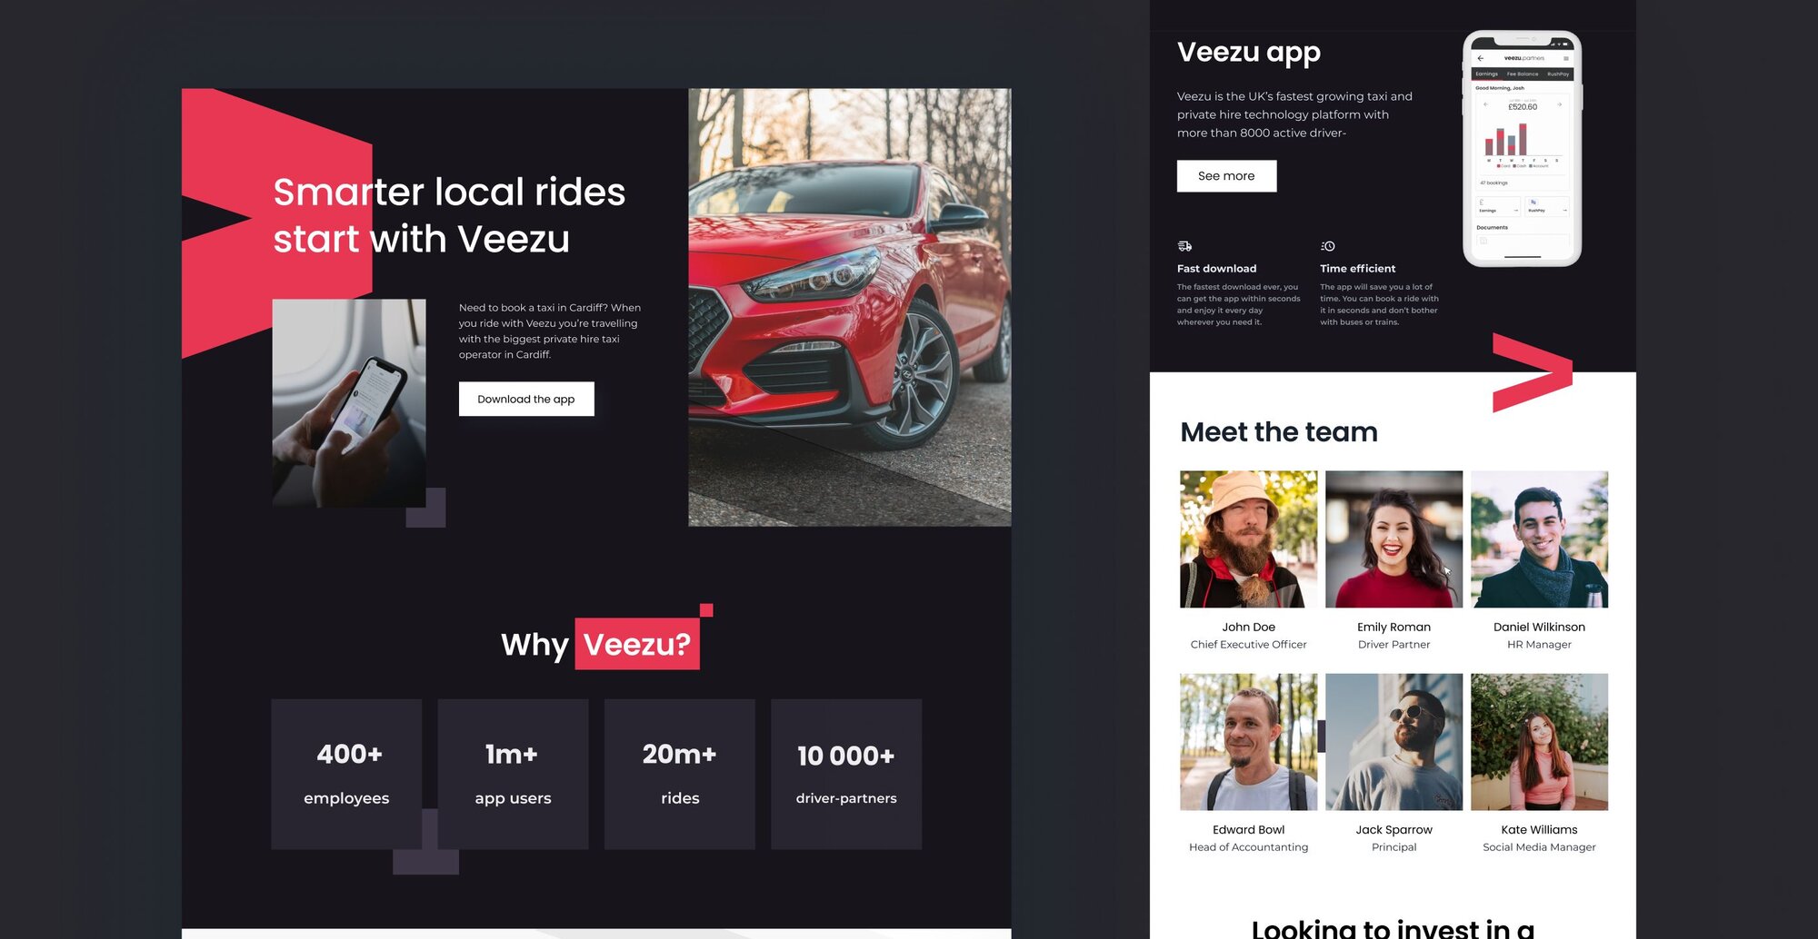Screen dimensions: 1818x939
Task: Open the hamburger menu in phone mockup
Action: click(1566, 58)
